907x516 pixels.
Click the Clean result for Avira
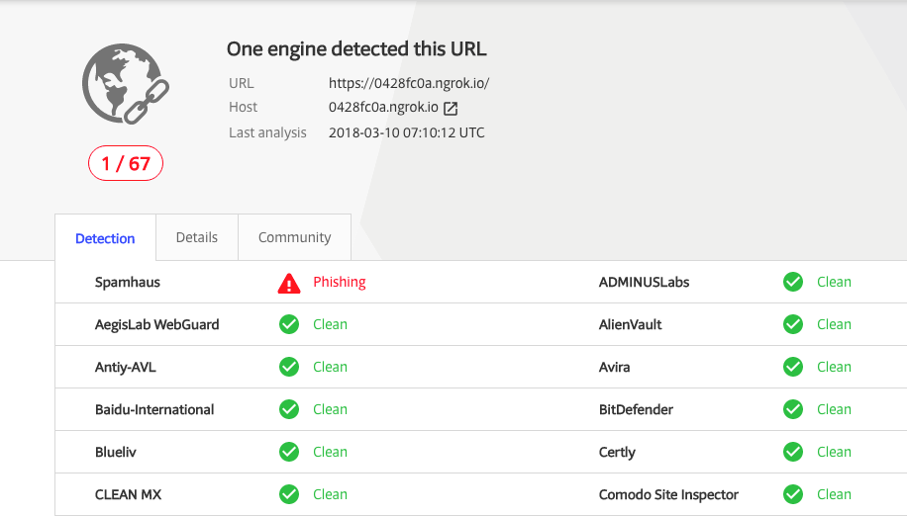[x=834, y=367]
